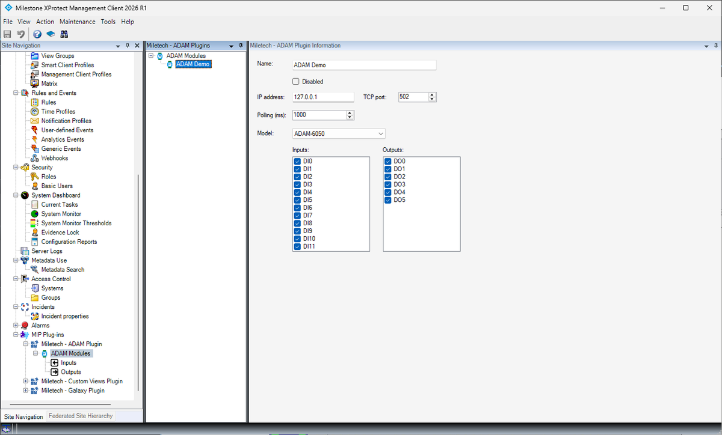This screenshot has height=435, width=722.
Task: Collapse the Access Control node
Action: [16, 279]
